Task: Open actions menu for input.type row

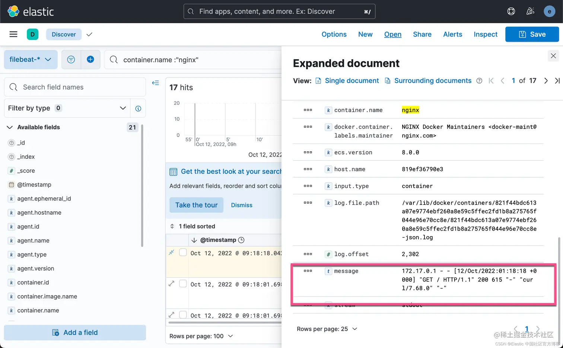Action: [x=308, y=186]
